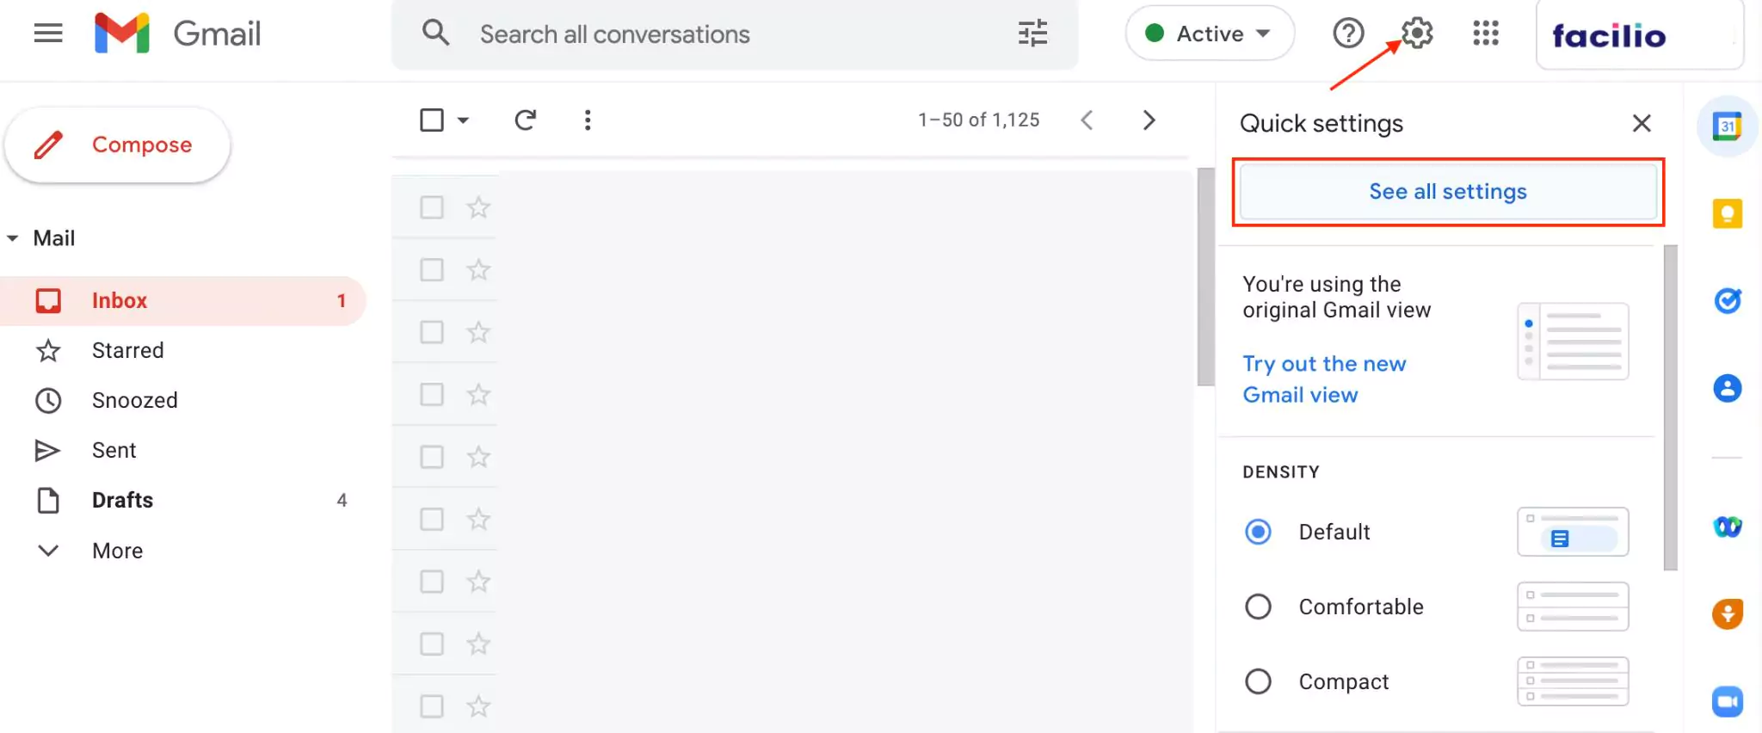Screen dimensions: 1762x733
Task: Open the main menu hamburger icon
Action: click(x=48, y=34)
